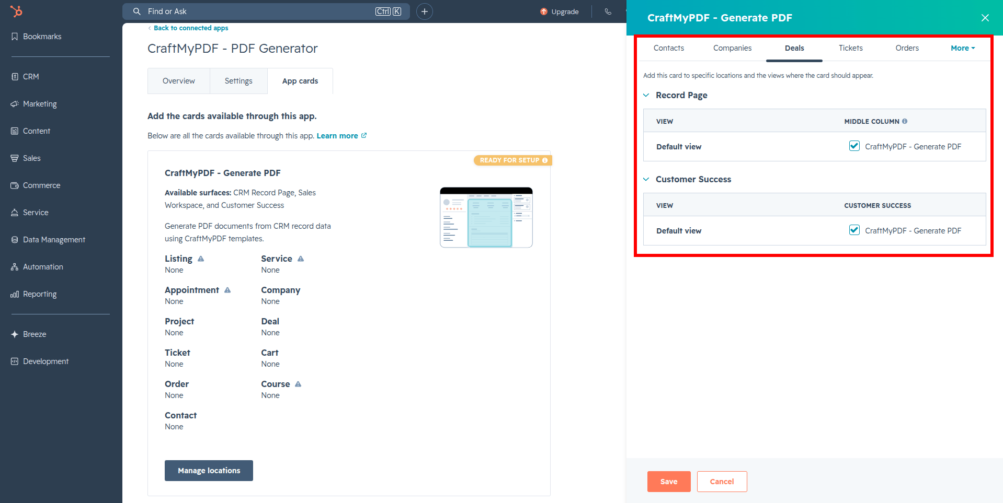Click the 'Deal' object label

click(270, 321)
